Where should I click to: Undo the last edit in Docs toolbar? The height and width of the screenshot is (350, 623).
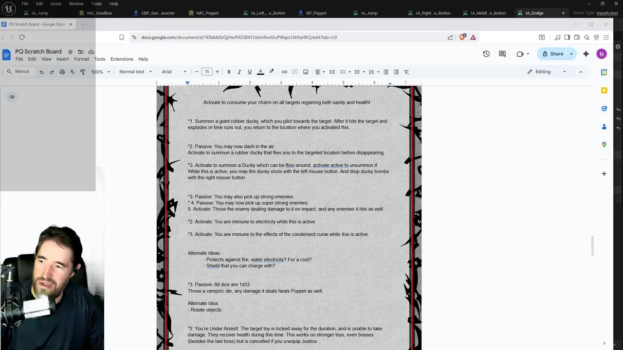click(x=41, y=72)
